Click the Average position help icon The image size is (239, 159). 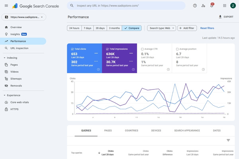tap(203, 69)
